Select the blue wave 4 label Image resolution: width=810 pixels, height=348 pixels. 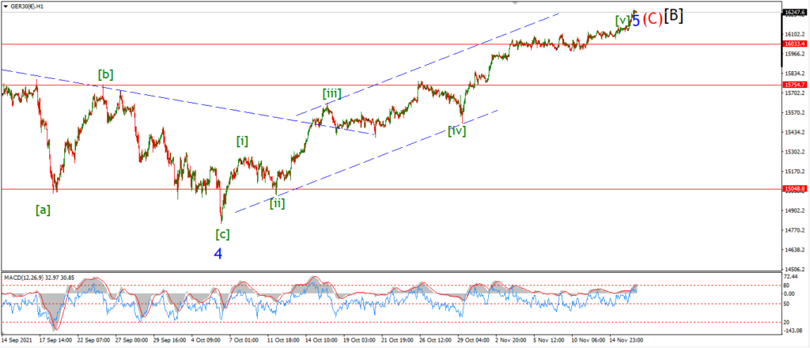[x=218, y=254]
